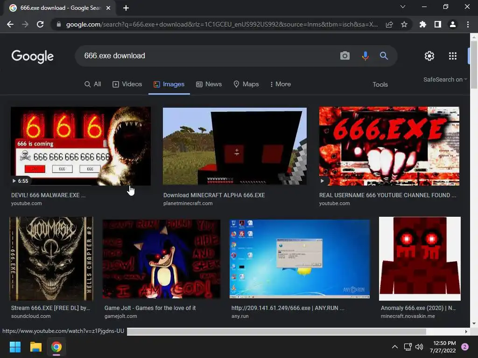Open the Sonic I AM GOD thumbnail

point(162,259)
